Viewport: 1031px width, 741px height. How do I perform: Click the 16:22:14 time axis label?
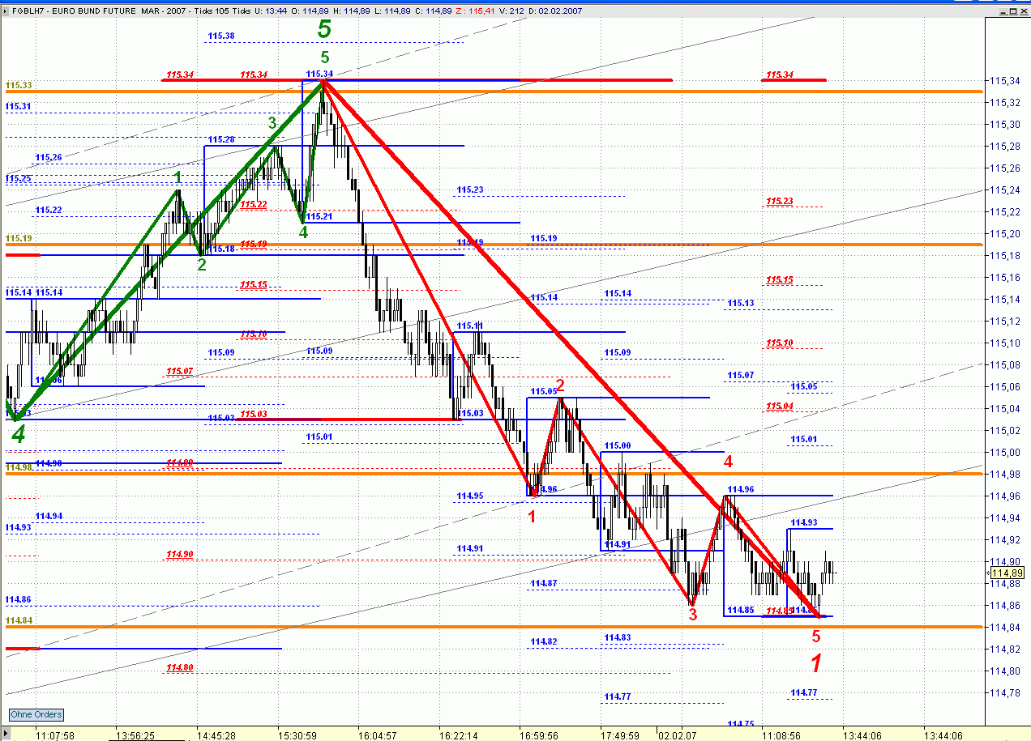pos(460,735)
